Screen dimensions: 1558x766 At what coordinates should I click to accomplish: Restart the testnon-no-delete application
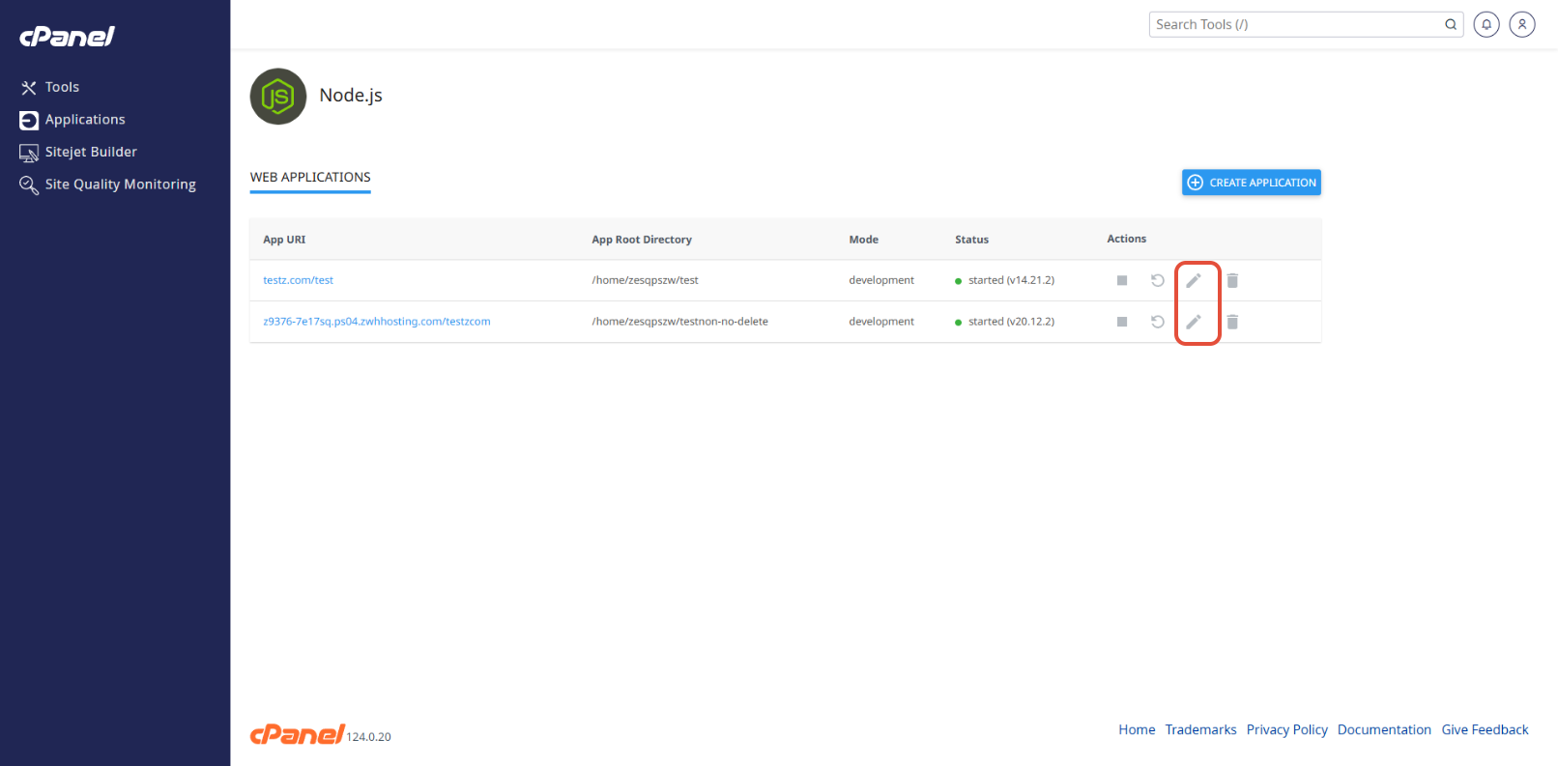1157,322
